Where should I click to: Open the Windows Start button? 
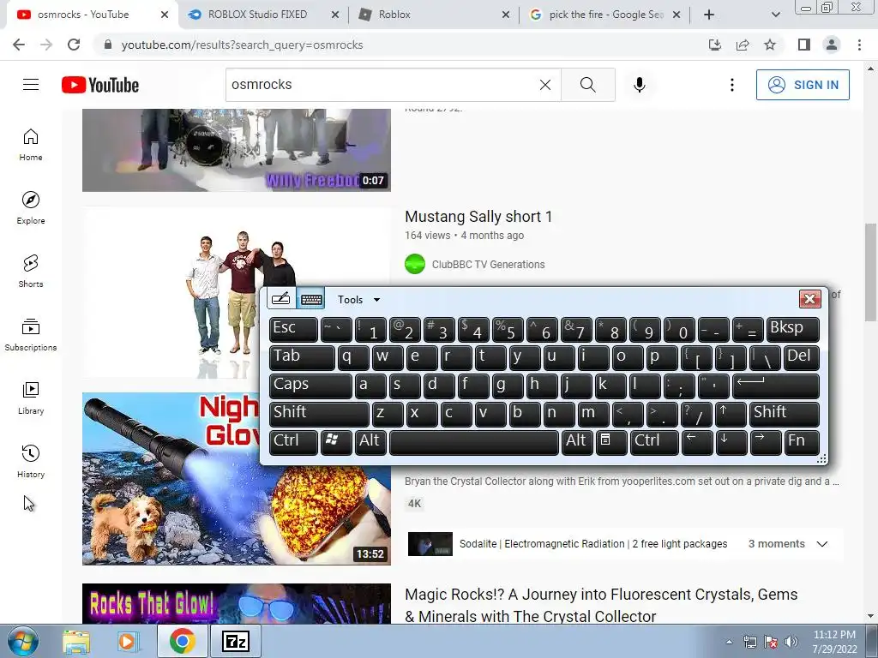point(23,641)
